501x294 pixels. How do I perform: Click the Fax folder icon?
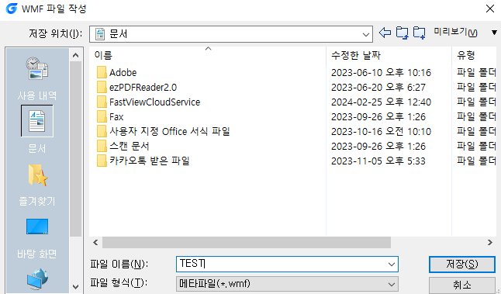[x=102, y=116]
